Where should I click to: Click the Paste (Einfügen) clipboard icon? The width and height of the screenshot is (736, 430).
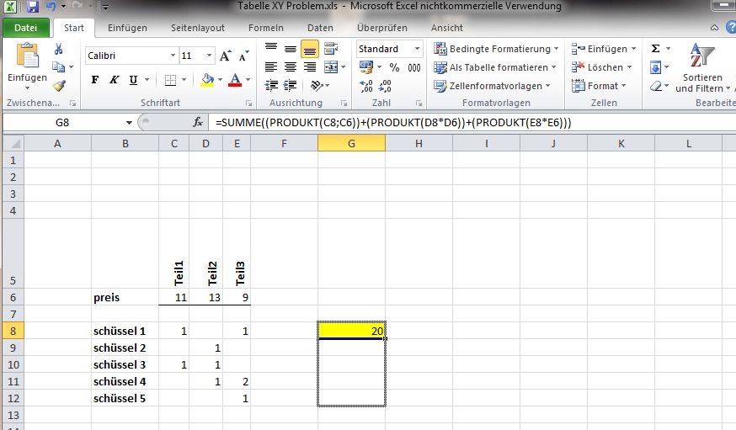[27, 56]
